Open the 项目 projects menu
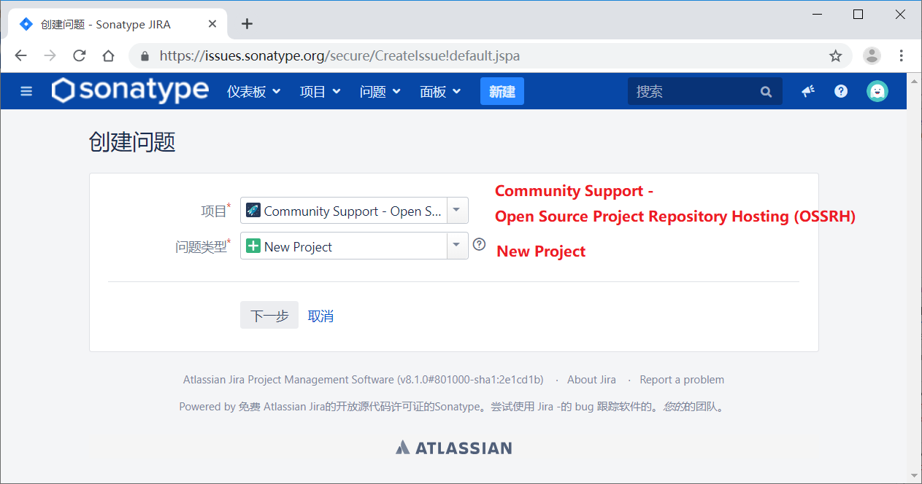Screen dimensions: 922x484 pos(320,91)
